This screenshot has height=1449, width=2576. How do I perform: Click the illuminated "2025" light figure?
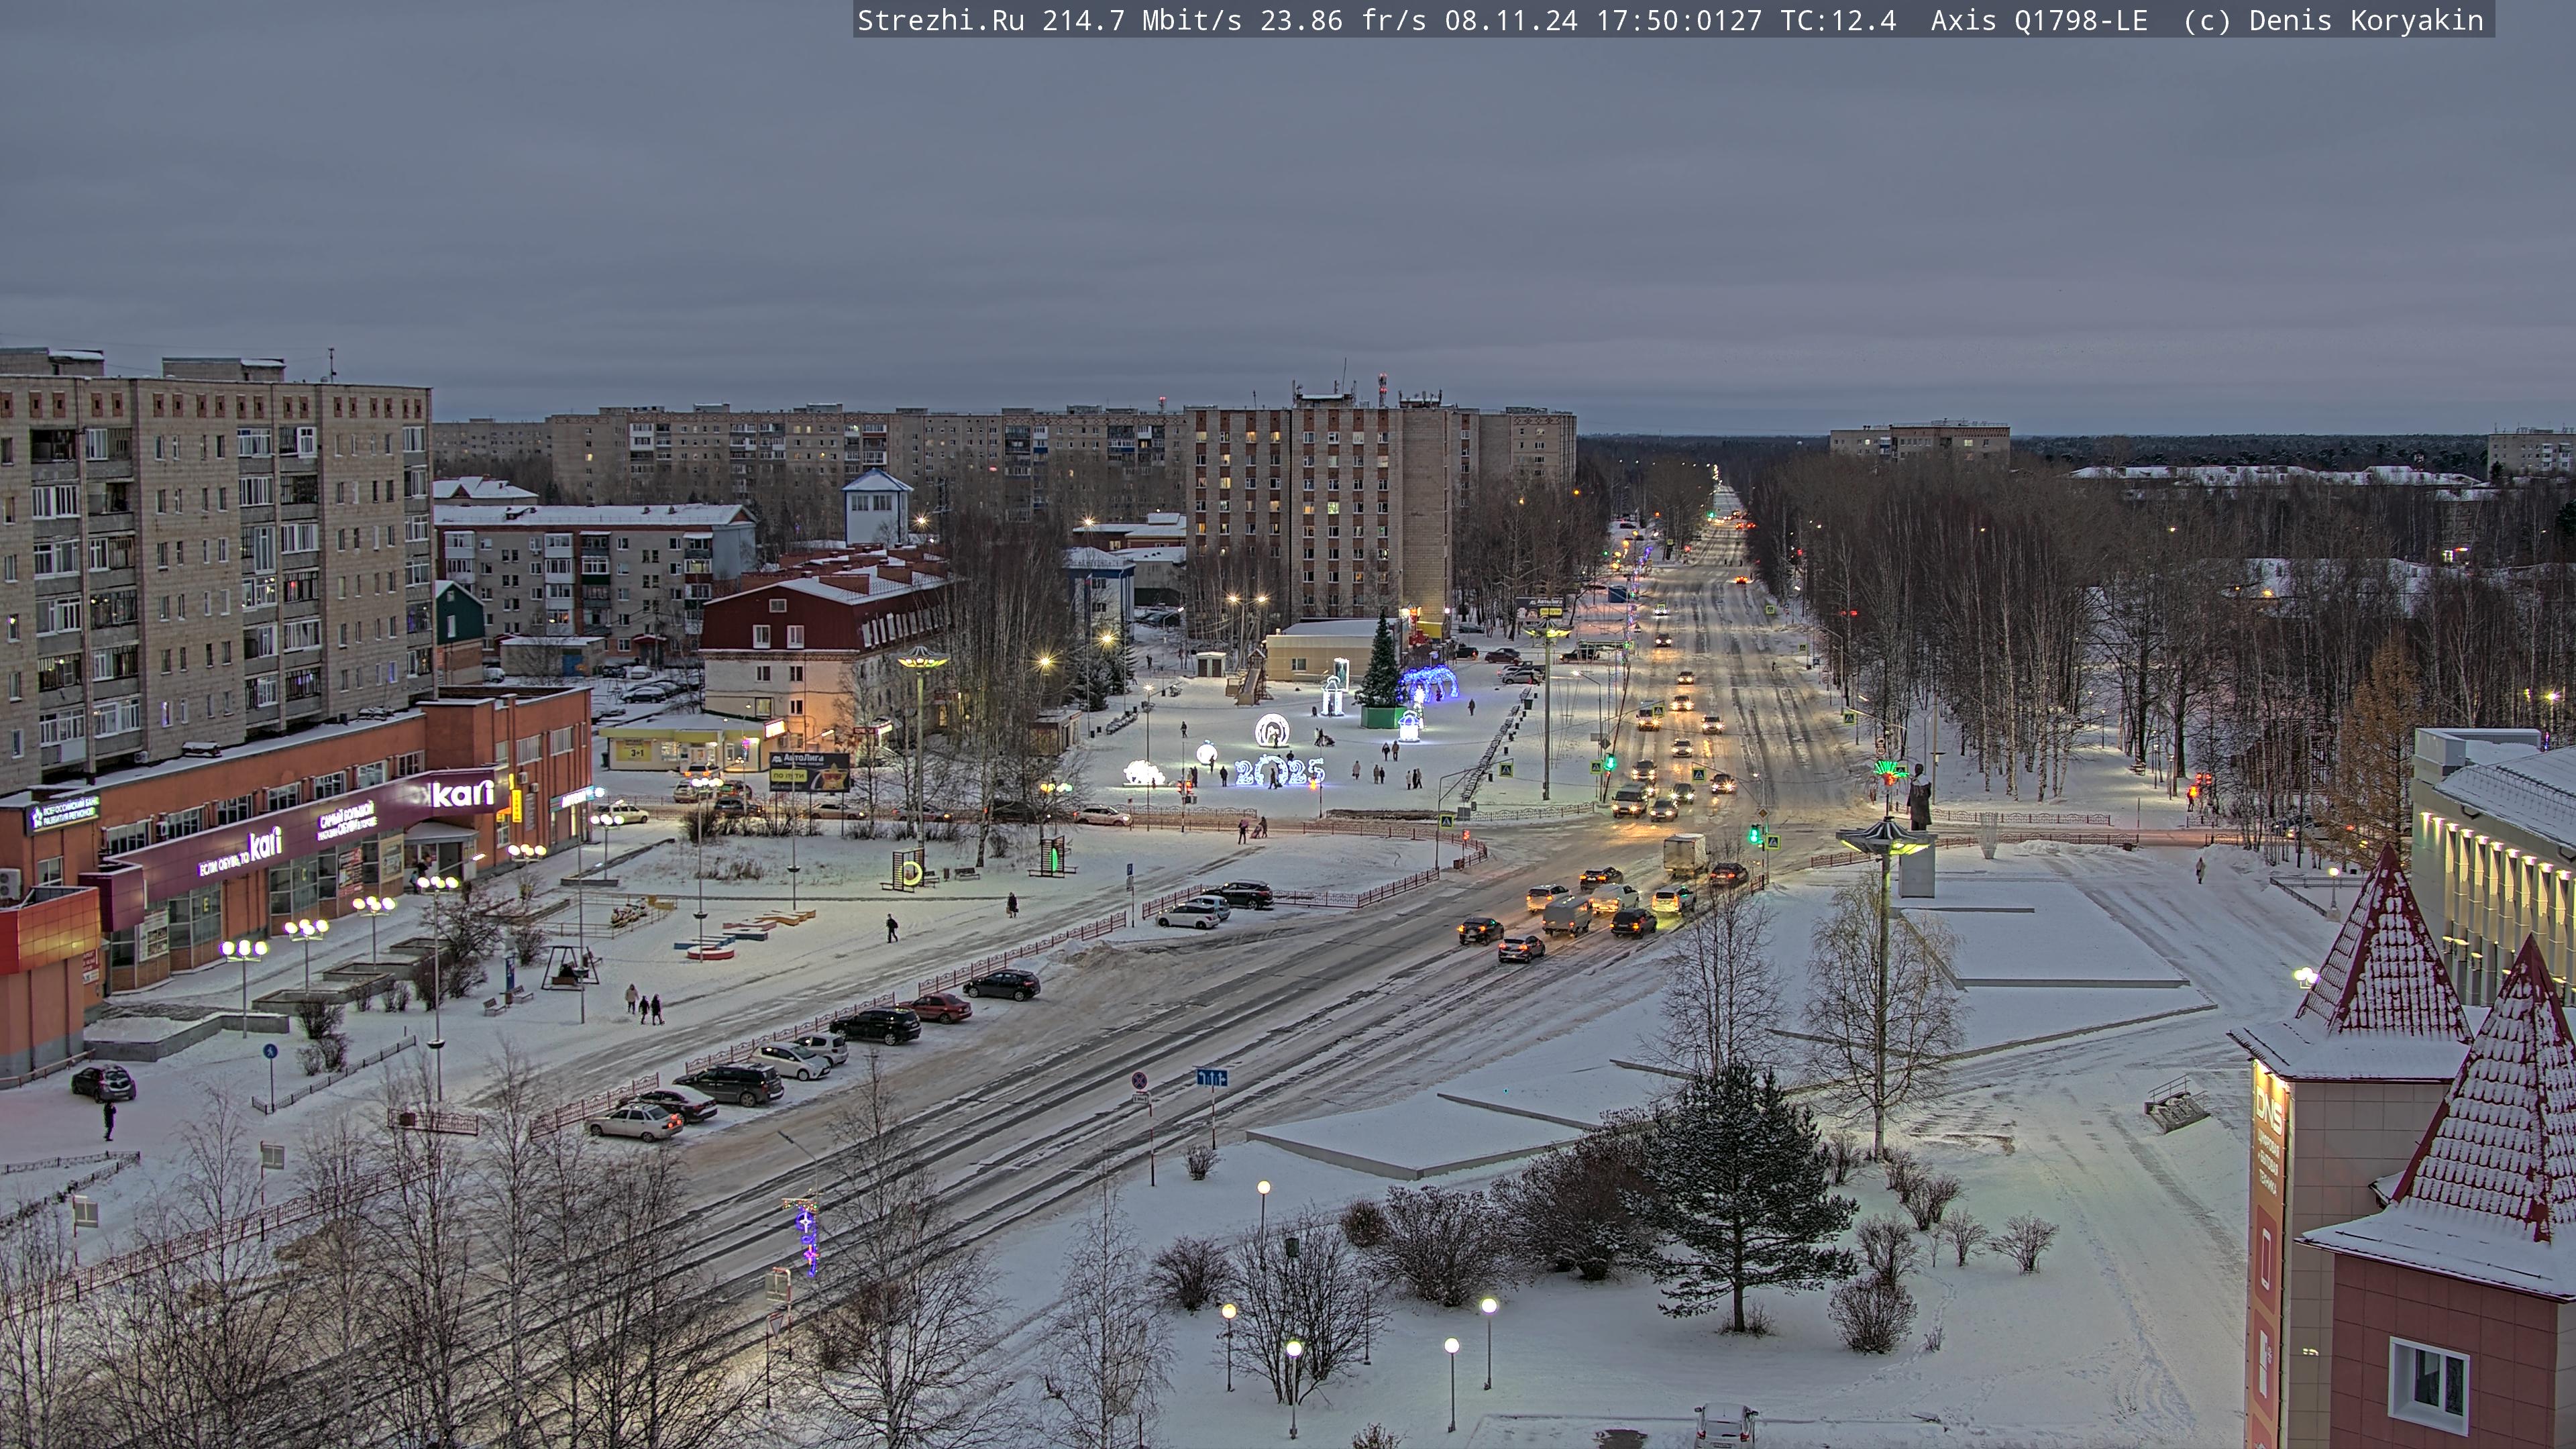click(1279, 771)
